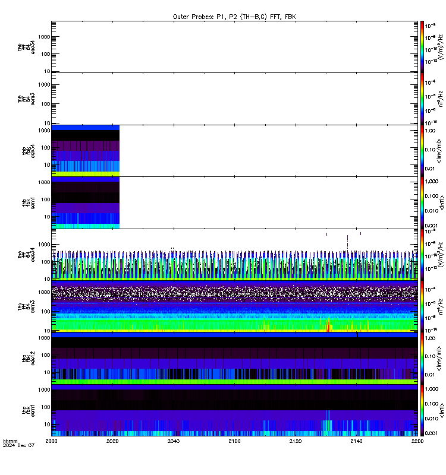Click the nT²/Hz unit label of thb scm3 color bar
The width and height of the screenshot is (446, 475).
(x=441, y=99)
